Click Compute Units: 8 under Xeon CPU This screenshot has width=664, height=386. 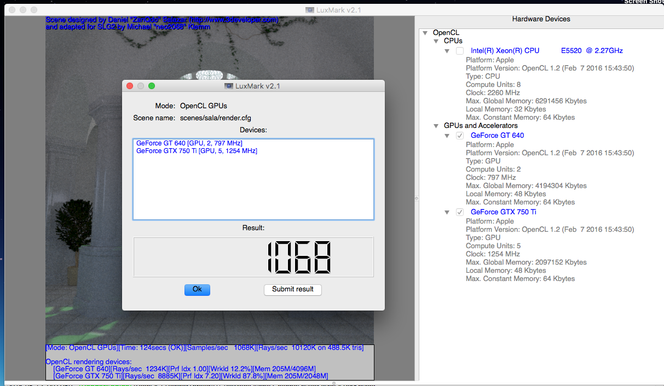[x=493, y=85]
